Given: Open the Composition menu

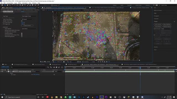Looking at the screenshot, I should click(10, 3).
